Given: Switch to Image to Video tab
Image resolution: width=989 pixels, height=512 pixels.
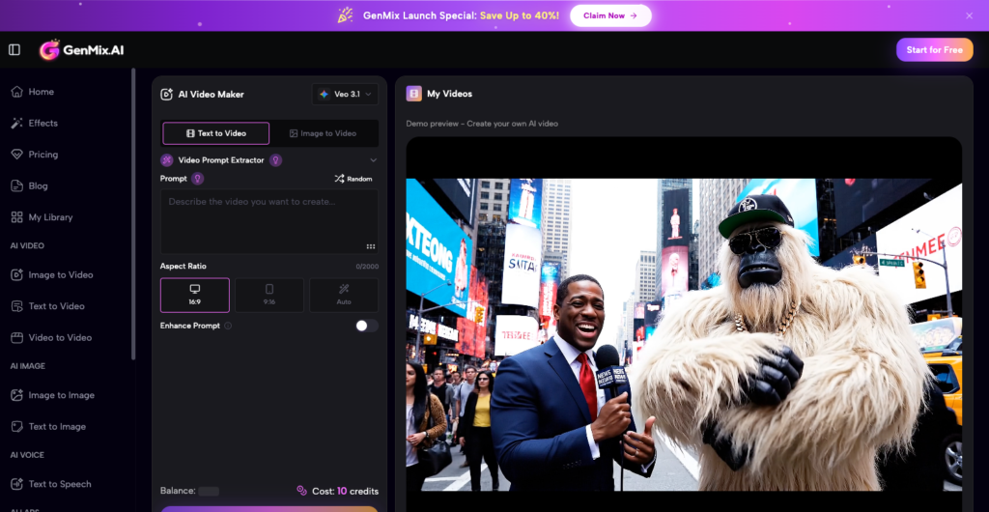Looking at the screenshot, I should (x=324, y=133).
